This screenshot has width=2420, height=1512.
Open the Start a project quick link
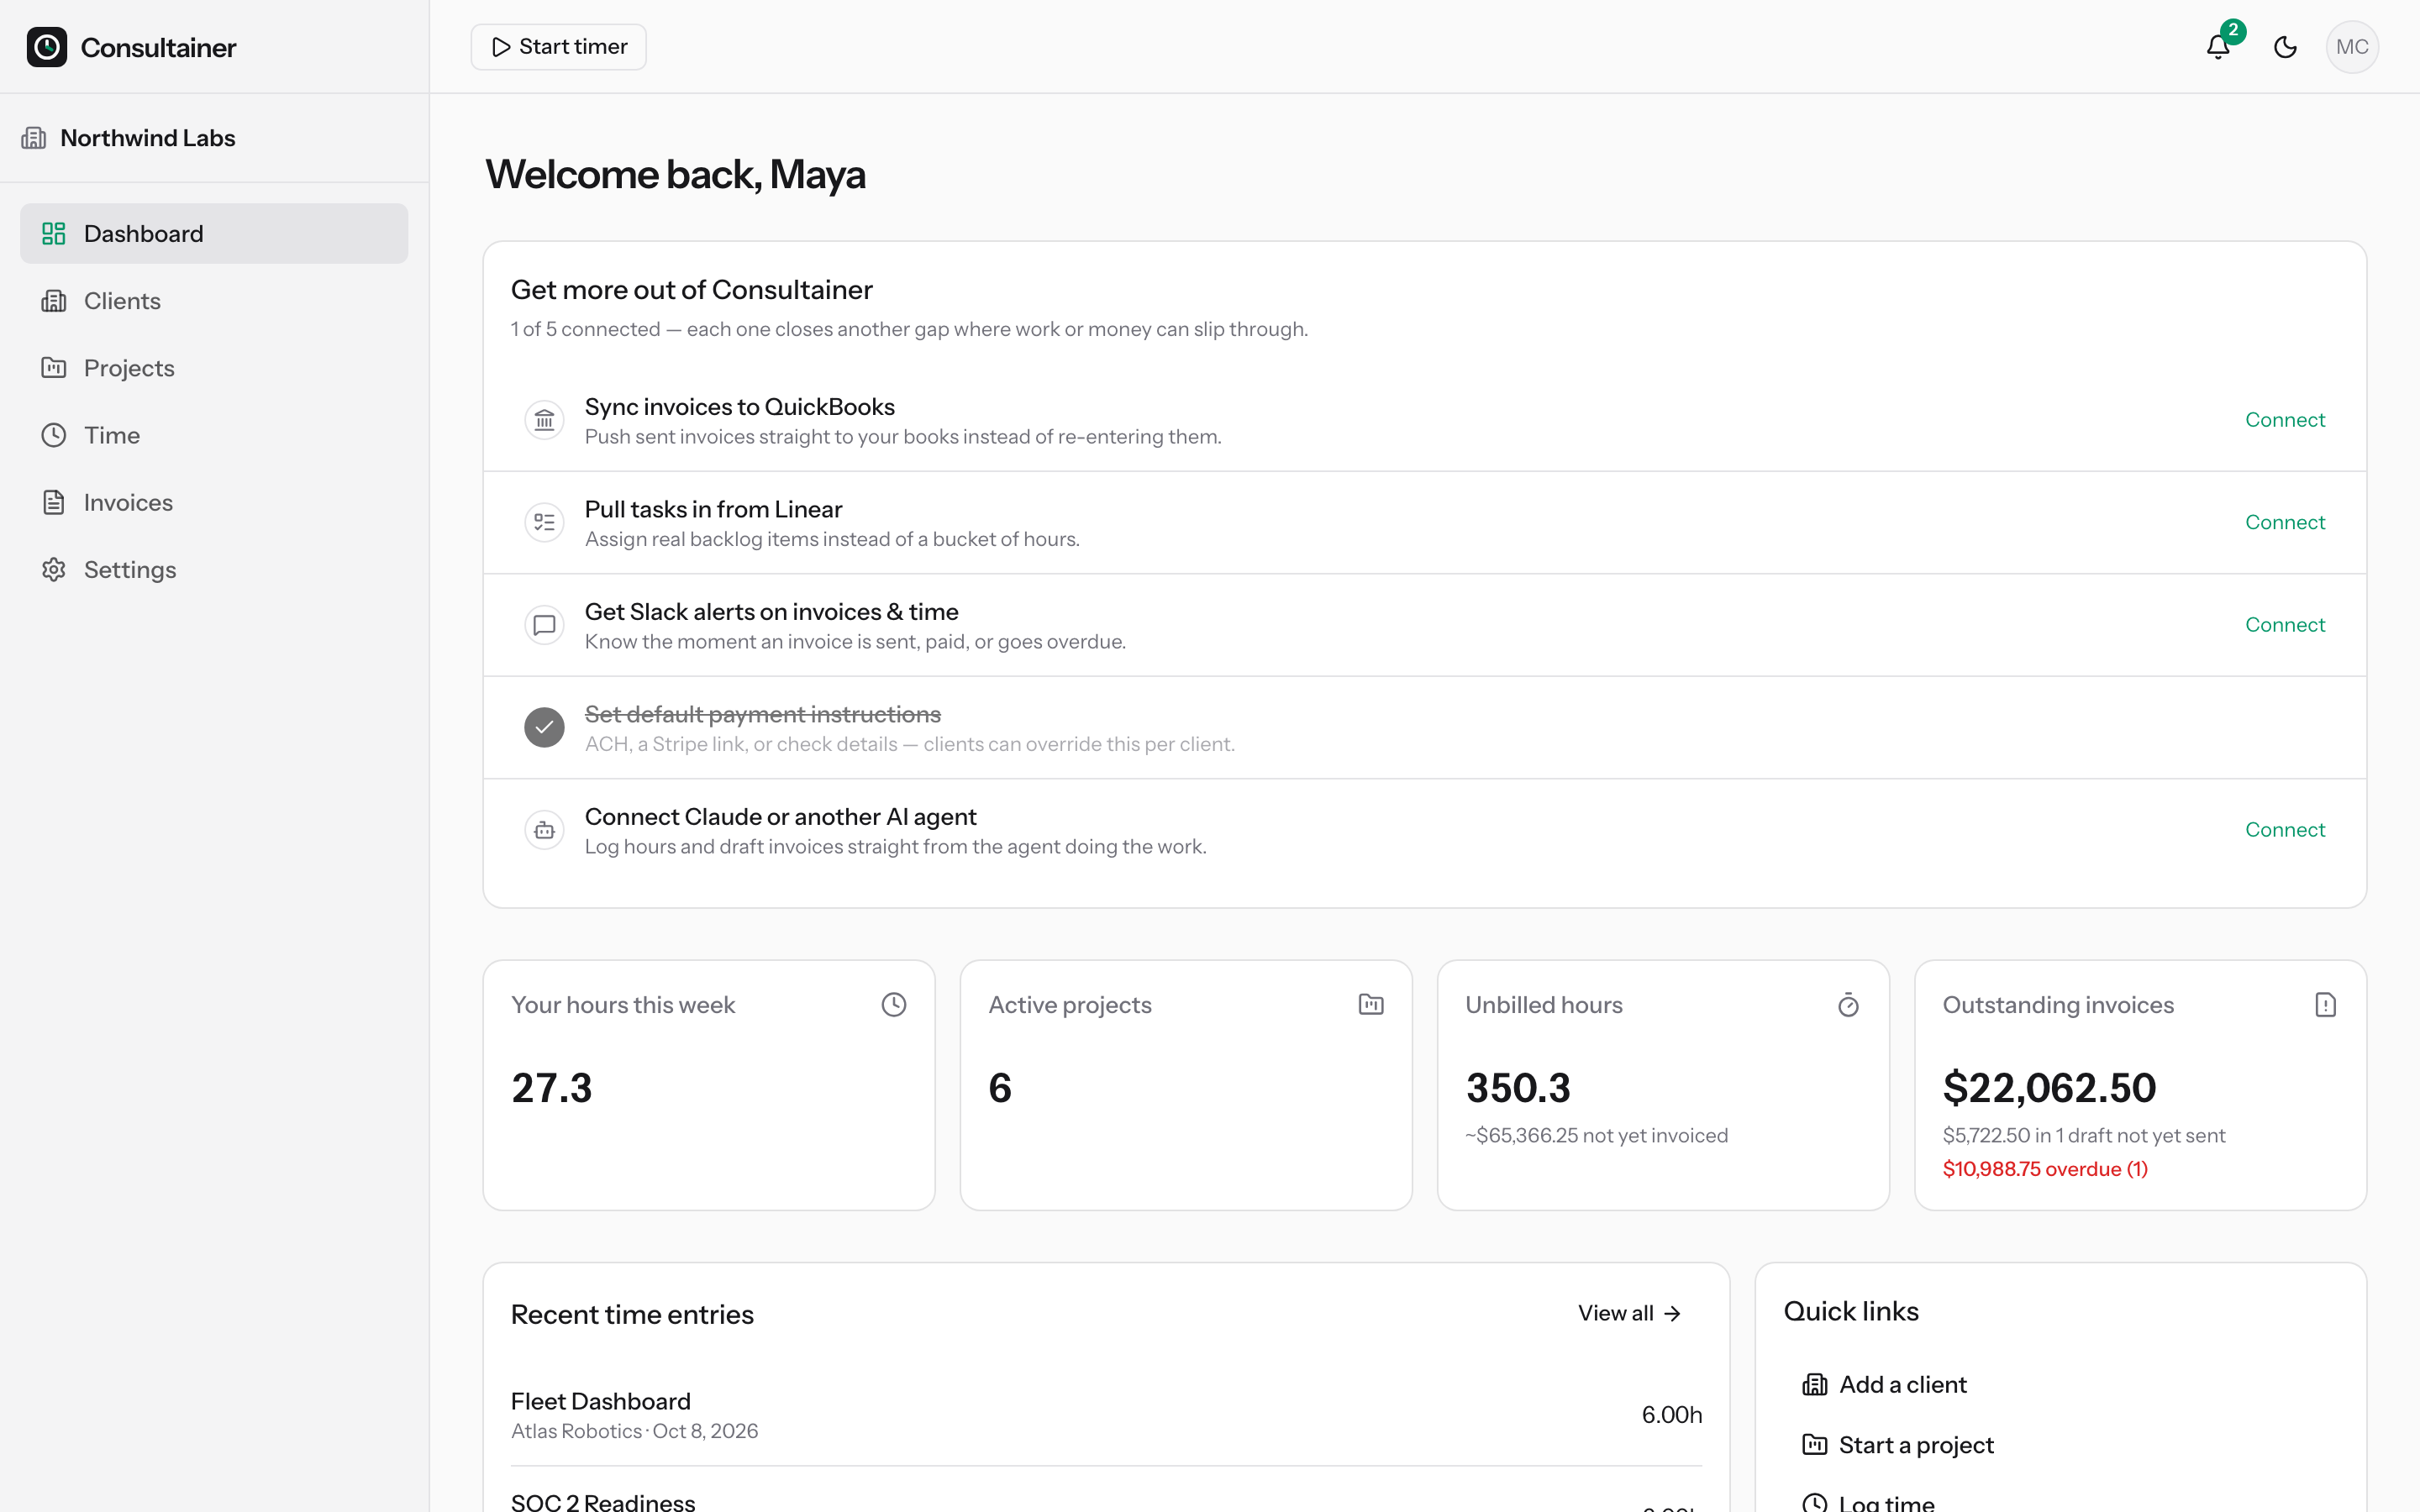point(1898,1445)
